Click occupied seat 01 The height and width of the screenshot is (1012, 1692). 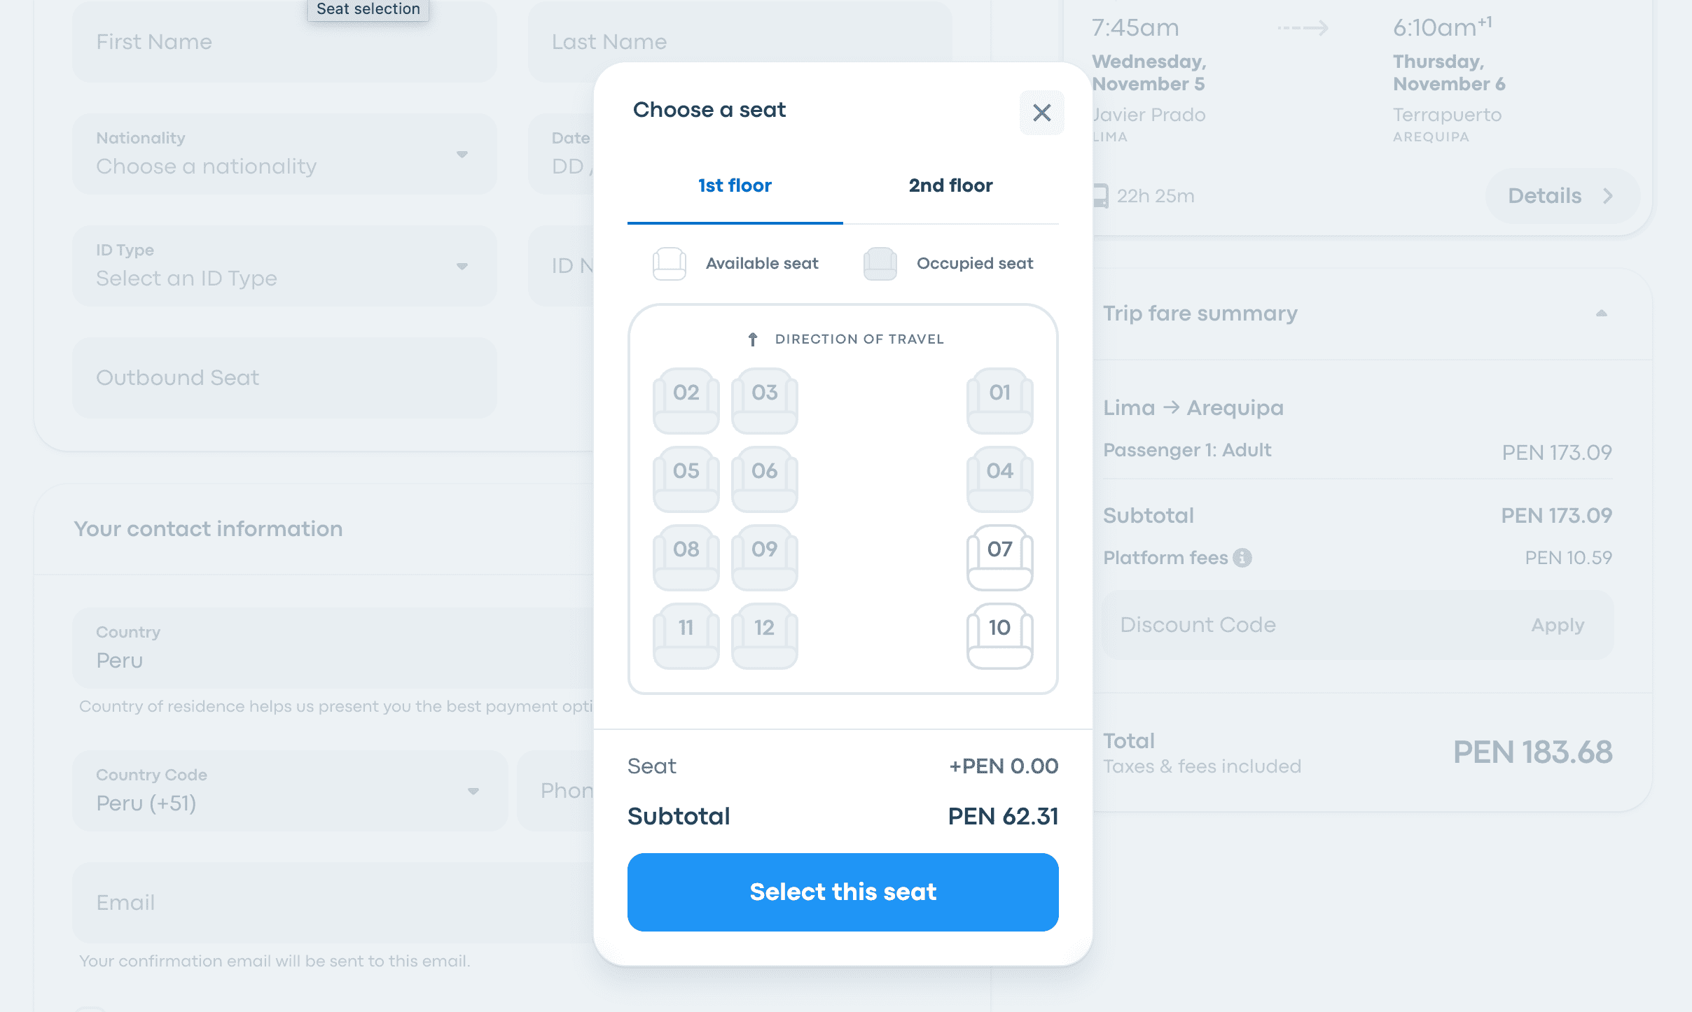pyautogui.click(x=999, y=400)
